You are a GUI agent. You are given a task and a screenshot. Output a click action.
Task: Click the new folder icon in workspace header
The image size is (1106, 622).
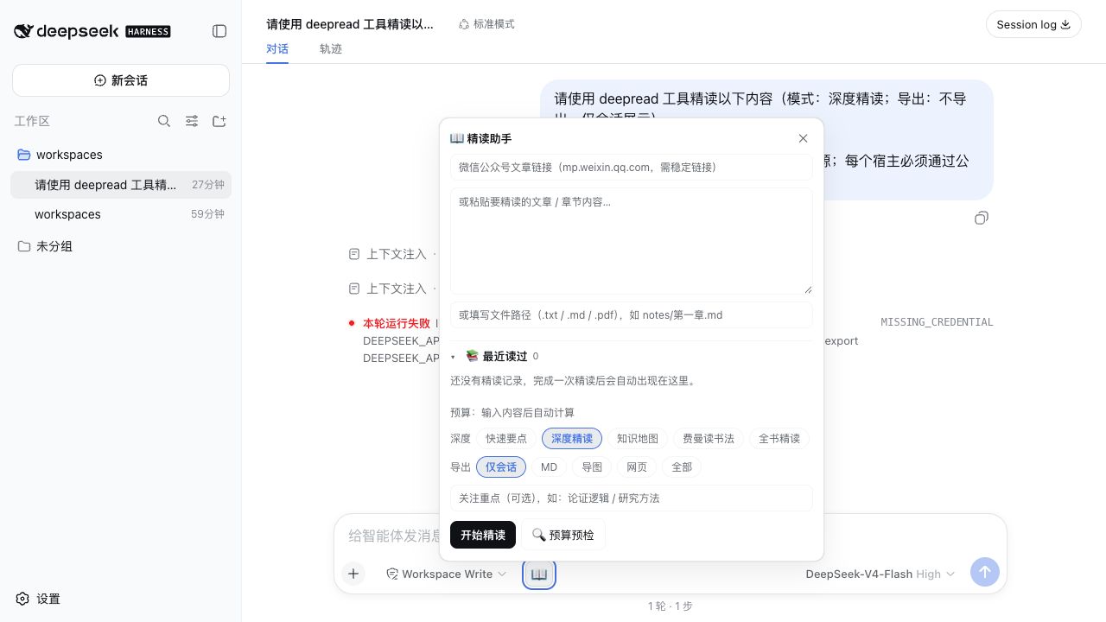coord(219,121)
